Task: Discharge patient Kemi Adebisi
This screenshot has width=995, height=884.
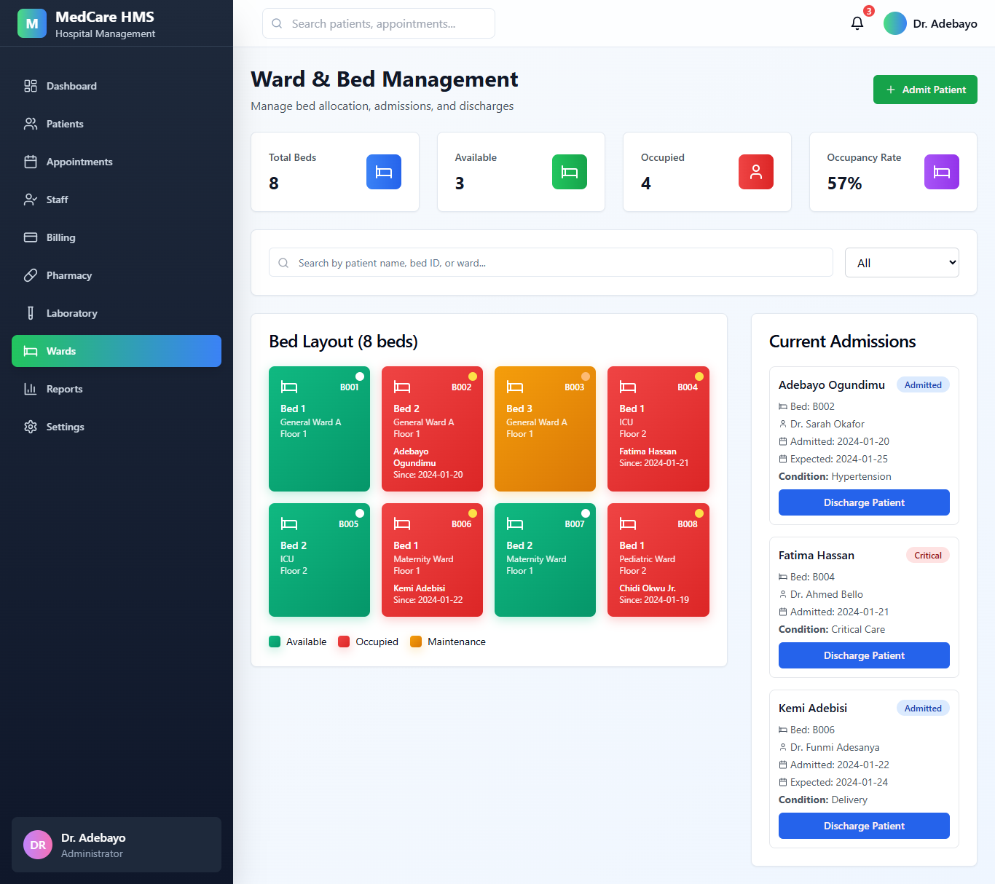Action: pos(864,826)
